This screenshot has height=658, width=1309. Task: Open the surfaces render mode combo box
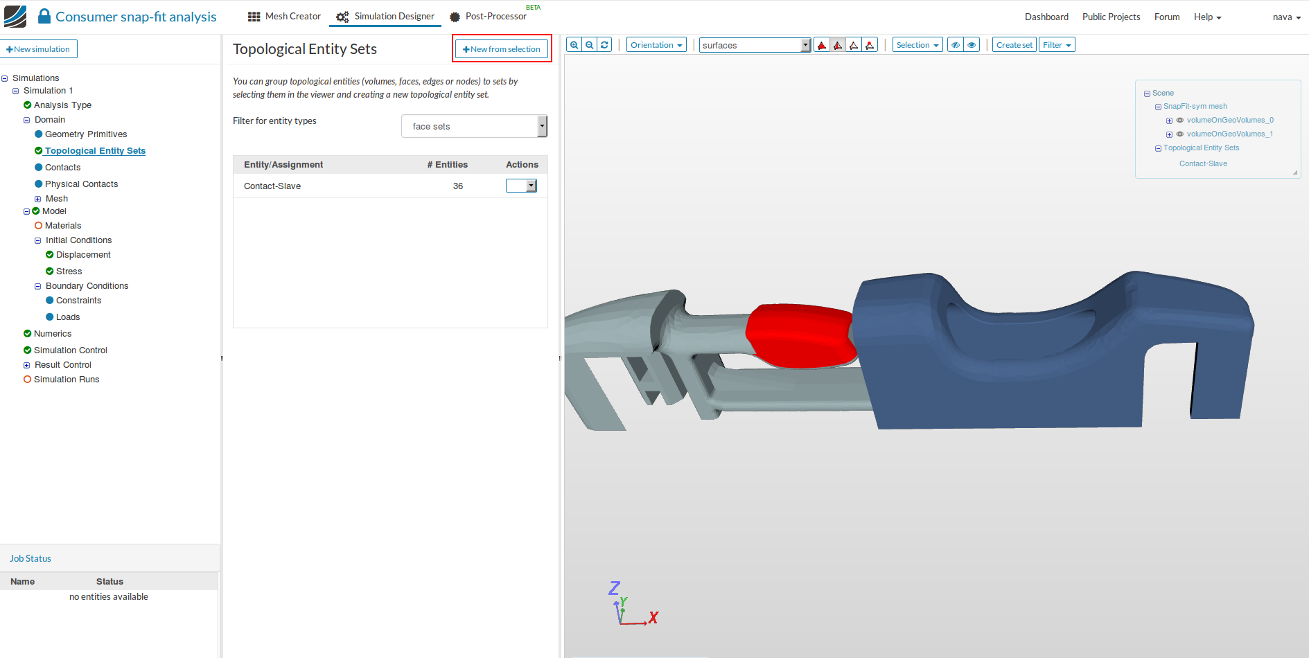755,45
